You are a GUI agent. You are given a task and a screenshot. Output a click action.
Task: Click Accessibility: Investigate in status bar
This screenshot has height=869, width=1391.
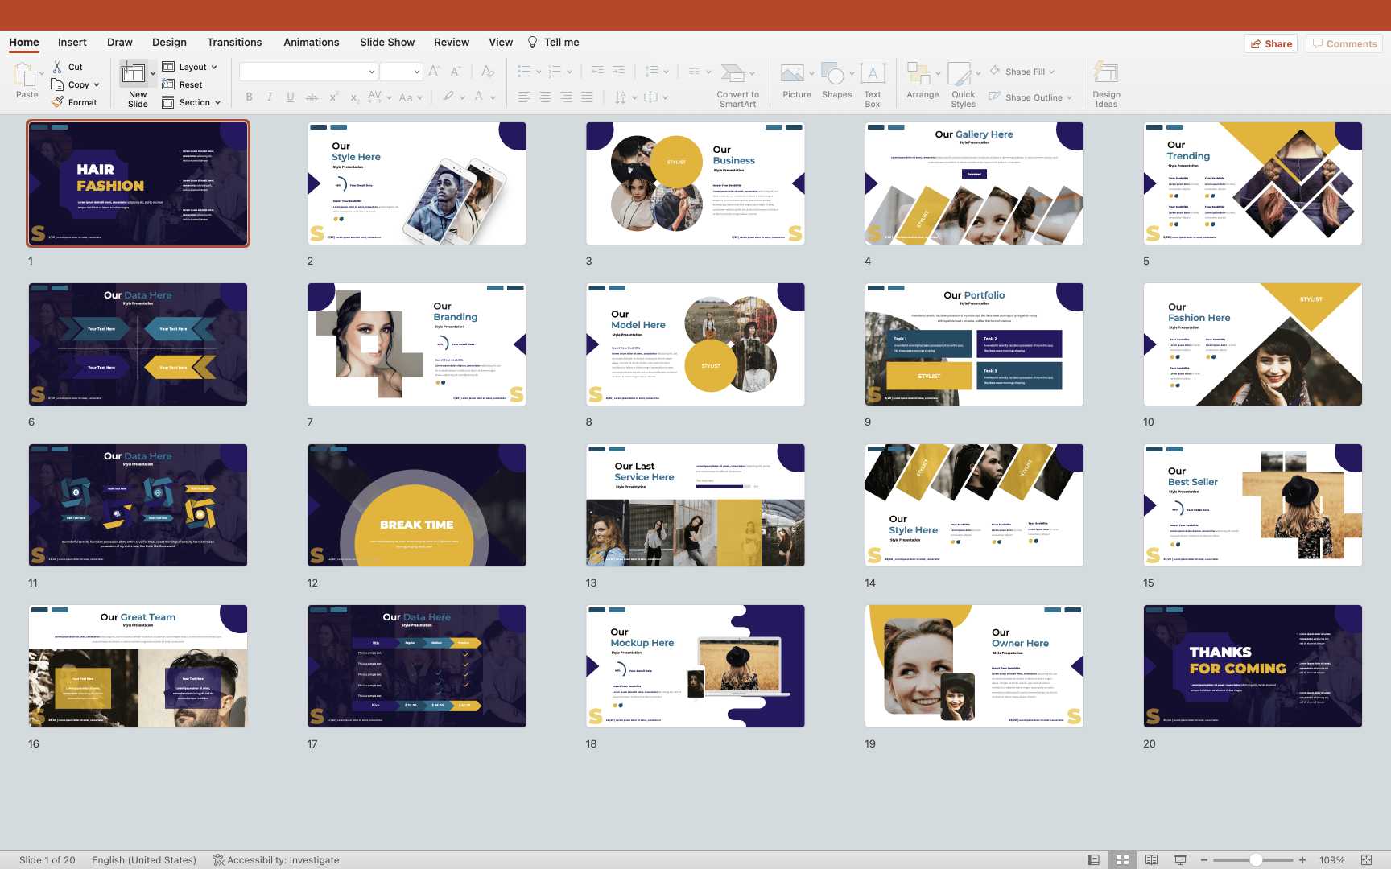[275, 859]
